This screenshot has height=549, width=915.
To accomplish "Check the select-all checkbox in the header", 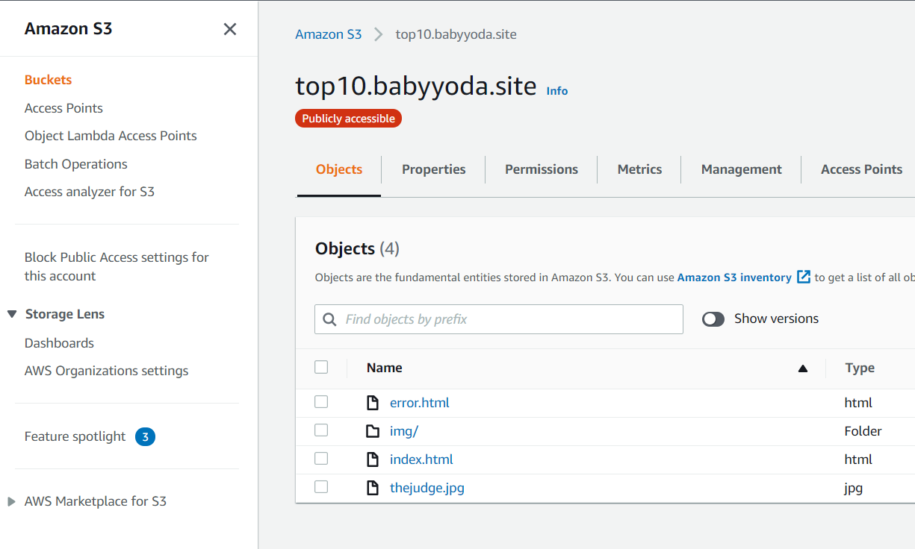I will (x=321, y=367).
